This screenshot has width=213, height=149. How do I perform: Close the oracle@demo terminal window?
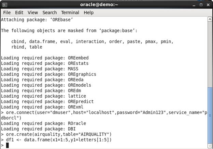(208, 4)
